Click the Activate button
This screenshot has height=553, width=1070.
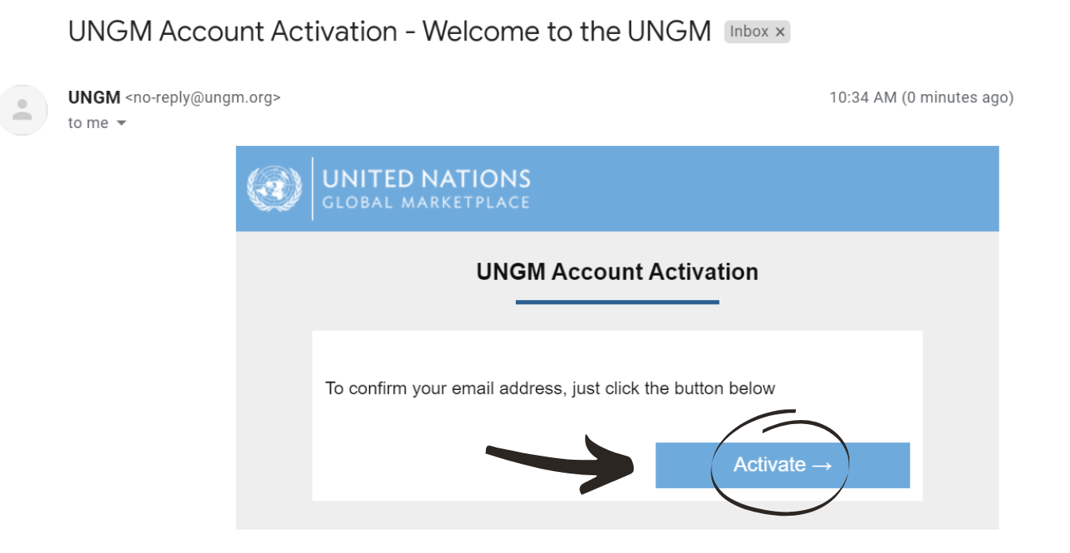coord(782,465)
